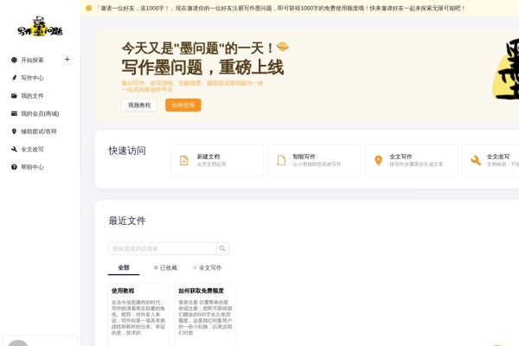
Task: Switch to the 已收藏 tab
Action: click(165, 267)
